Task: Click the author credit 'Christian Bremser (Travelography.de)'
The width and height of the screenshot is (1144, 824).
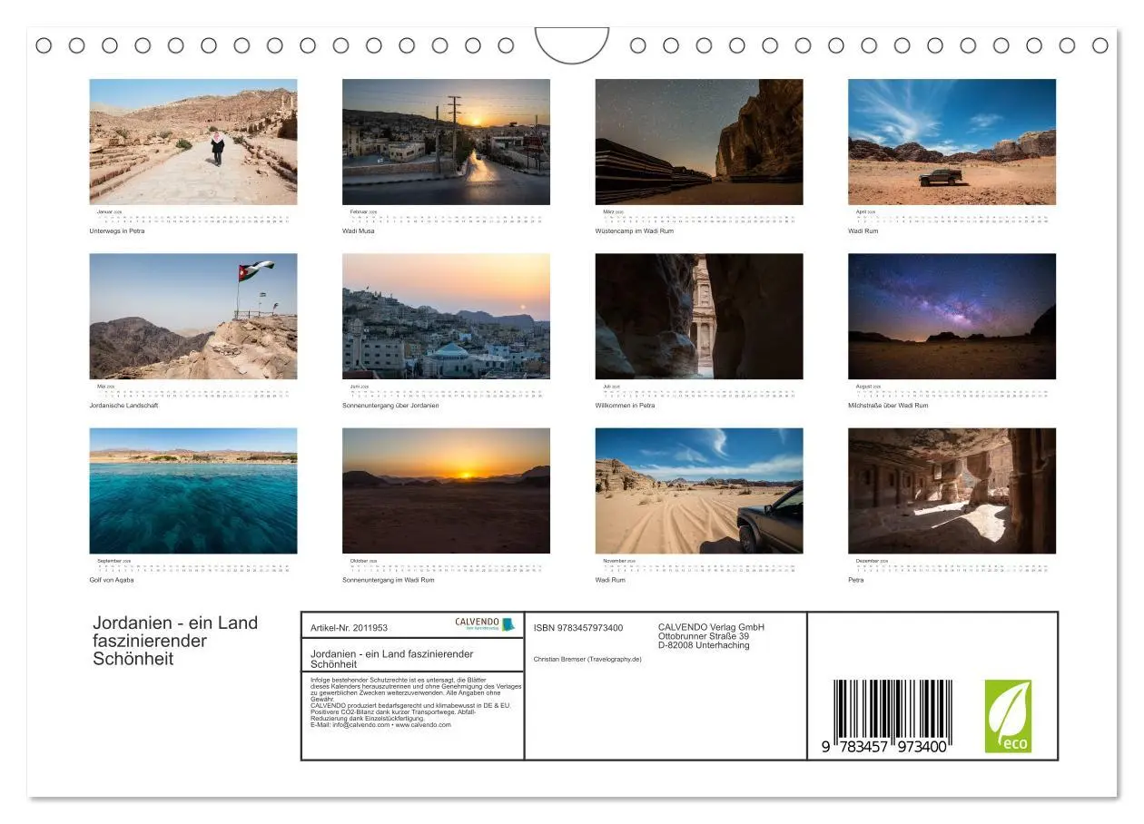Action: point(587,659)
